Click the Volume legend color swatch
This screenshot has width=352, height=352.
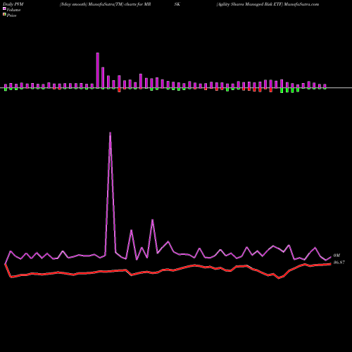point(4,9)
